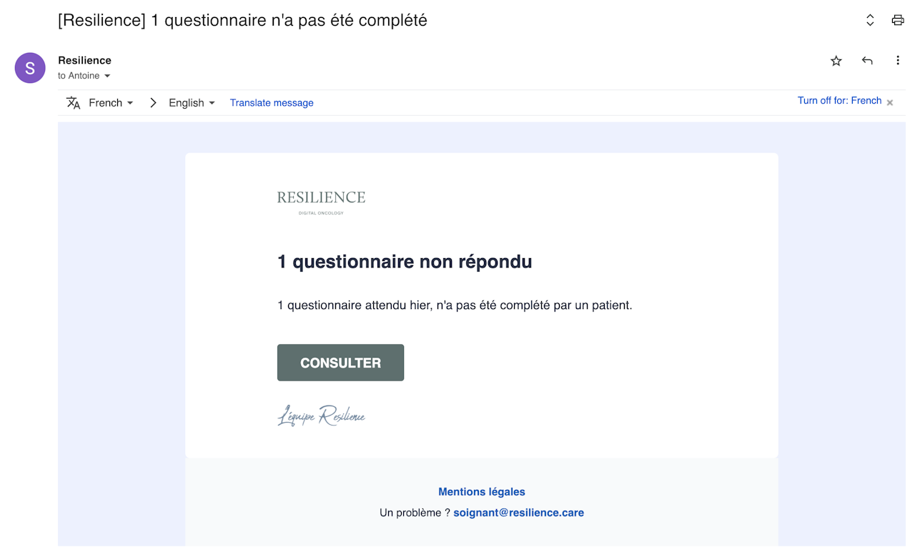
Task: Turn off translation for French
Action: (839, 101)
